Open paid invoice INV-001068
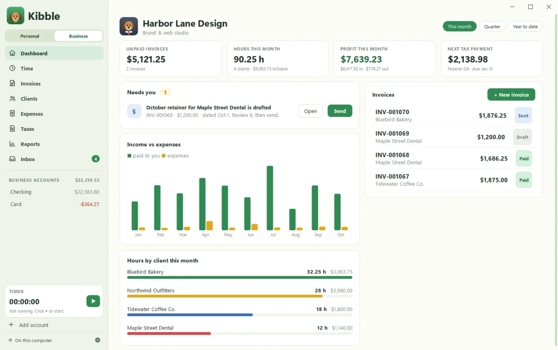The width and height of the screenshot is (558, 350). point(454,158)
